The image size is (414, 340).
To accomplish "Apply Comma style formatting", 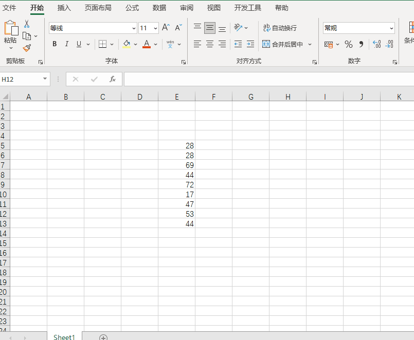I will coord(362,44).
